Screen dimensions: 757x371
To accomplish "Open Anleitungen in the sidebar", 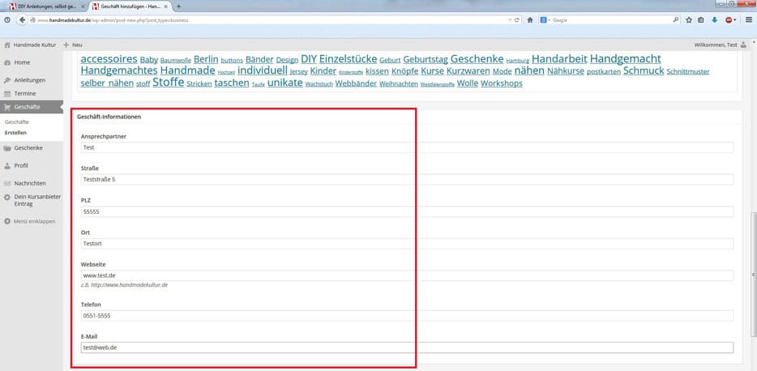I will (29, 80).
